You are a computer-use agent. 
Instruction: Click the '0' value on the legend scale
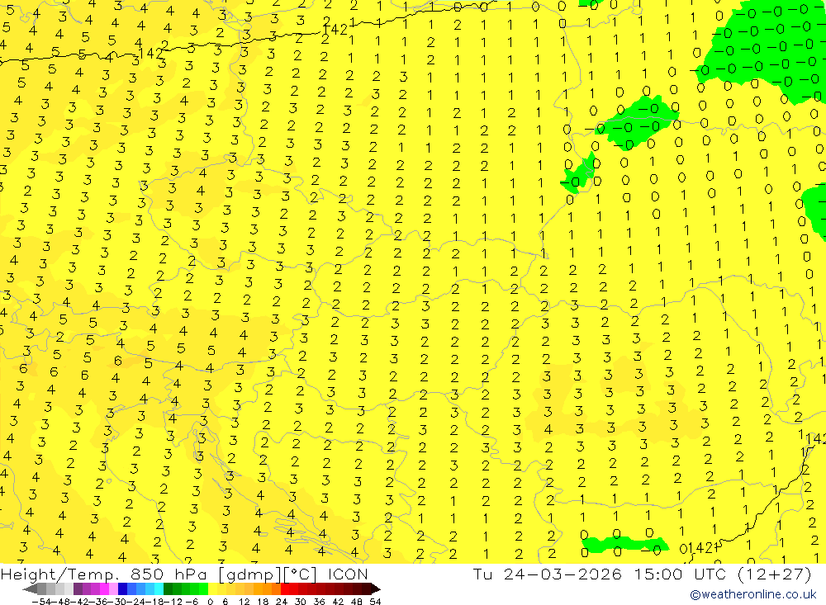[x=211, y=602]
